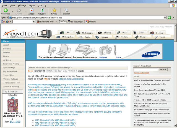Open 'Gates points to 2006 Longhorn release' headline
The height and width of the screenshot is (128, 177).
(x=150, y=100)
